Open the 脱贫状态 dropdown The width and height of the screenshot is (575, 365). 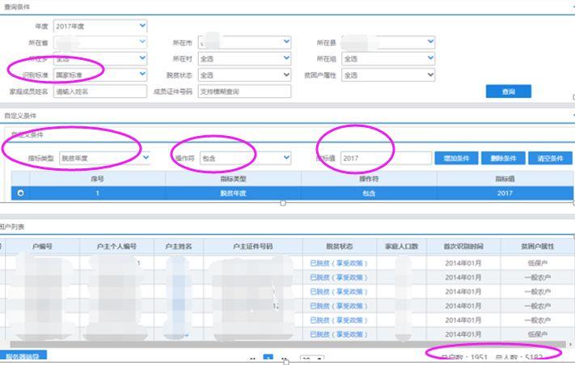coord(244,75)
